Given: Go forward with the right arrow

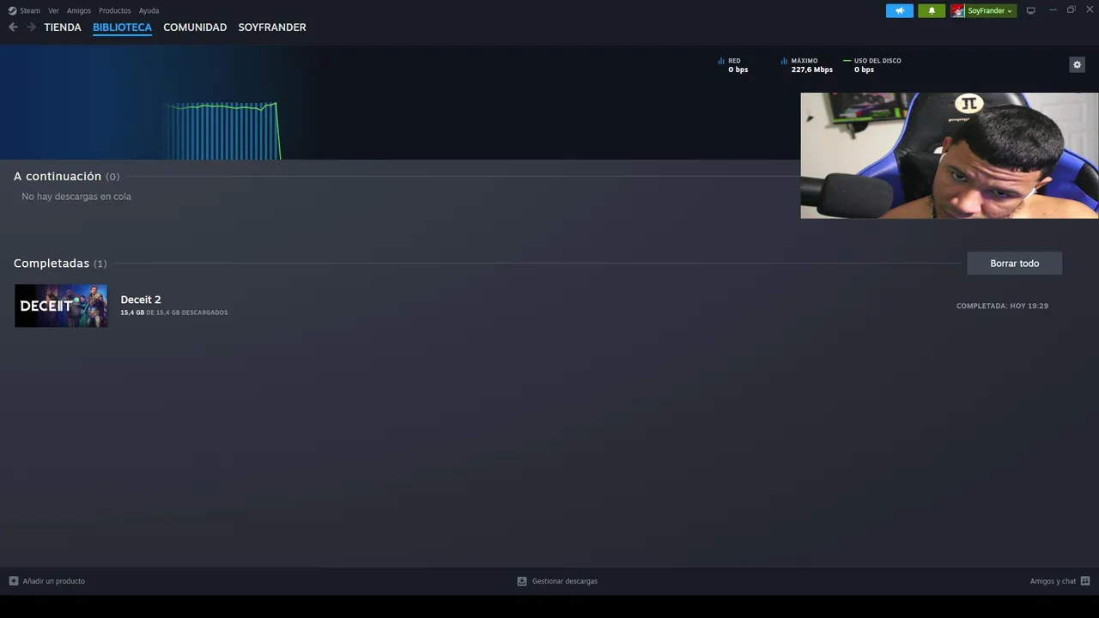Looking at the screenshot, I should tap(32, 27).
